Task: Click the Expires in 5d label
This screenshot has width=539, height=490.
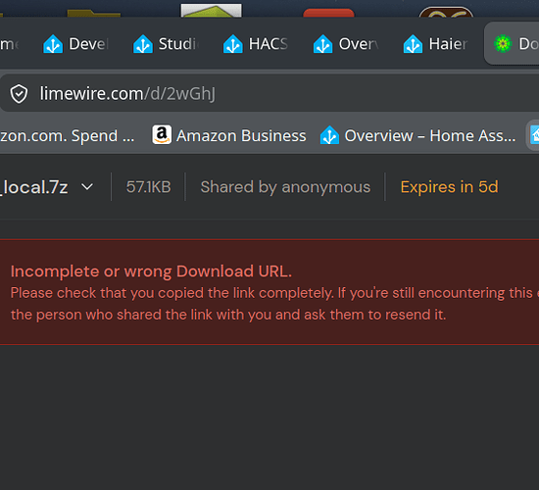Action: tap(449, 187)
